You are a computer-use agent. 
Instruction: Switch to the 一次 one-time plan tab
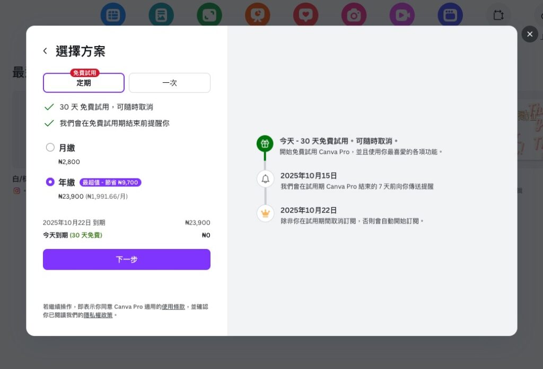170,83
